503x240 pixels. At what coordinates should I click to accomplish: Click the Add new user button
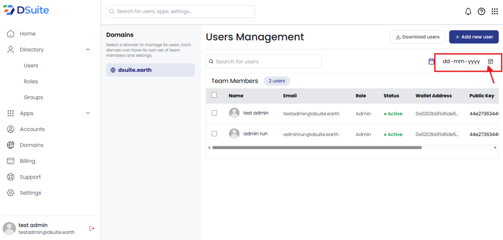(x=474, y=37)
